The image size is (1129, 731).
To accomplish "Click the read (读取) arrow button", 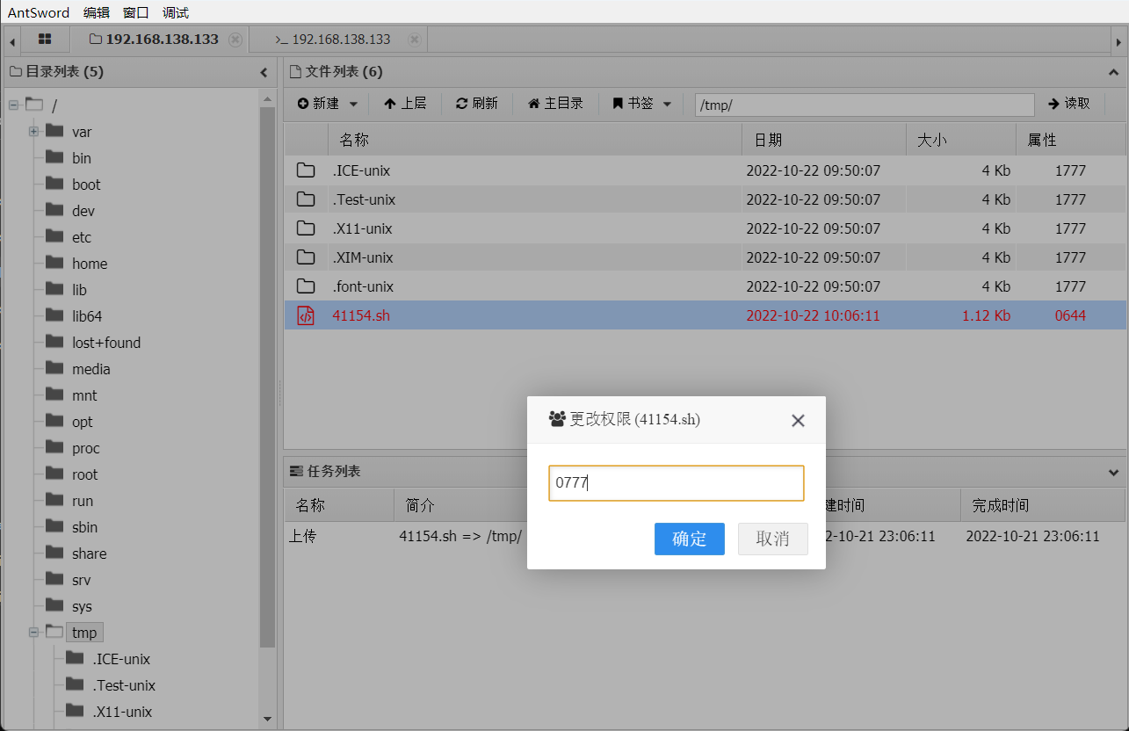I will point(1068,104).
